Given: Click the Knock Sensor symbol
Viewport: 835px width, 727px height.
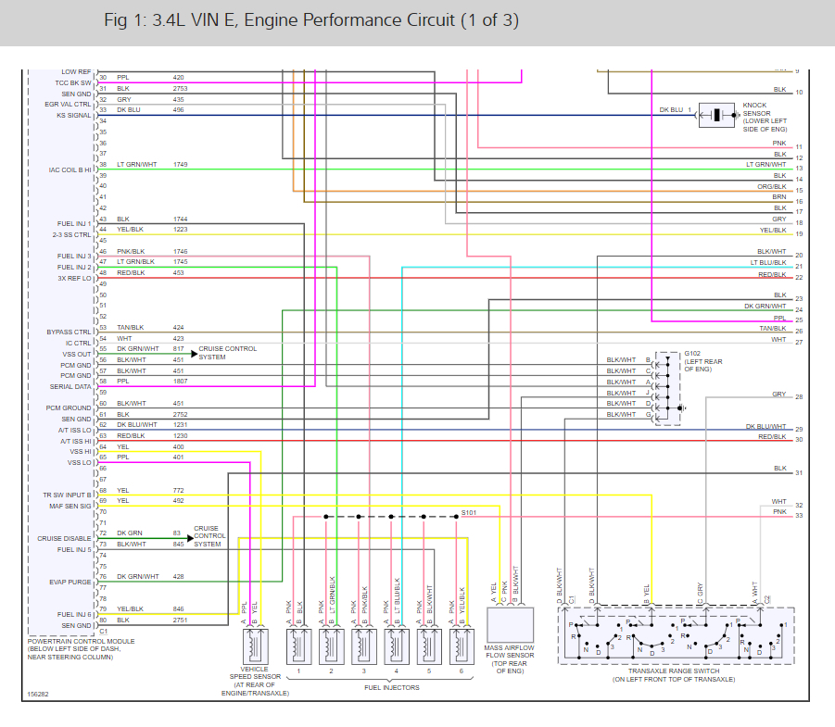Looking at the screenshot, I should click(x=716, y=115).
